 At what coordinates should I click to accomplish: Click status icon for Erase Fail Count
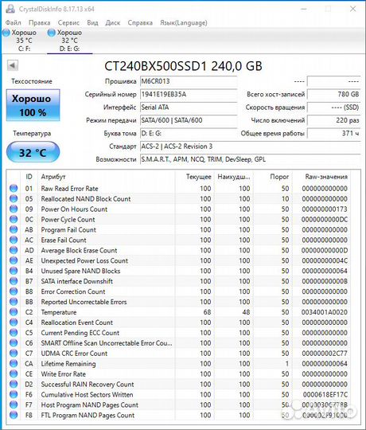(14, 240)
